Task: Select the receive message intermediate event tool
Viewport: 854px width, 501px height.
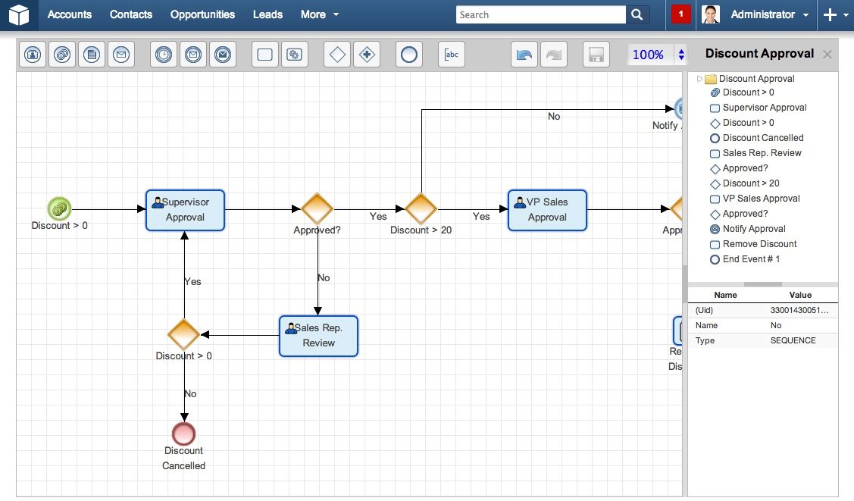Action: [x=192, y=55]
